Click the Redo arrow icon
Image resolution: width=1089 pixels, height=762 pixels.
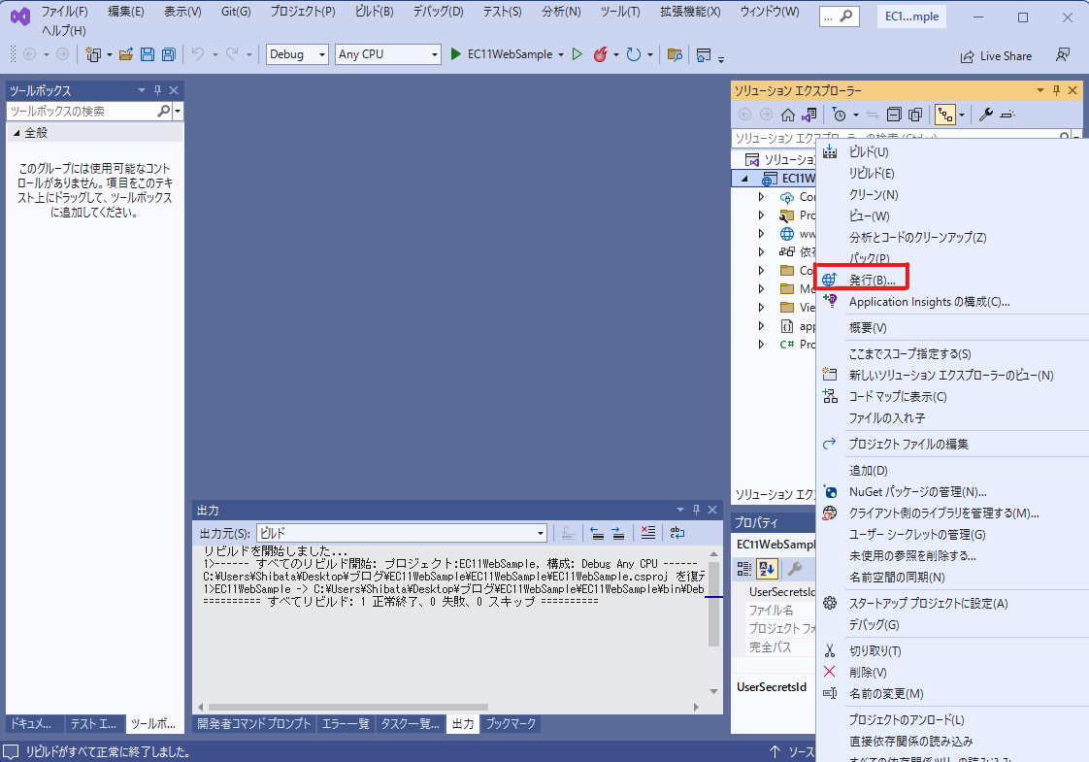click(x=232, y=54)
